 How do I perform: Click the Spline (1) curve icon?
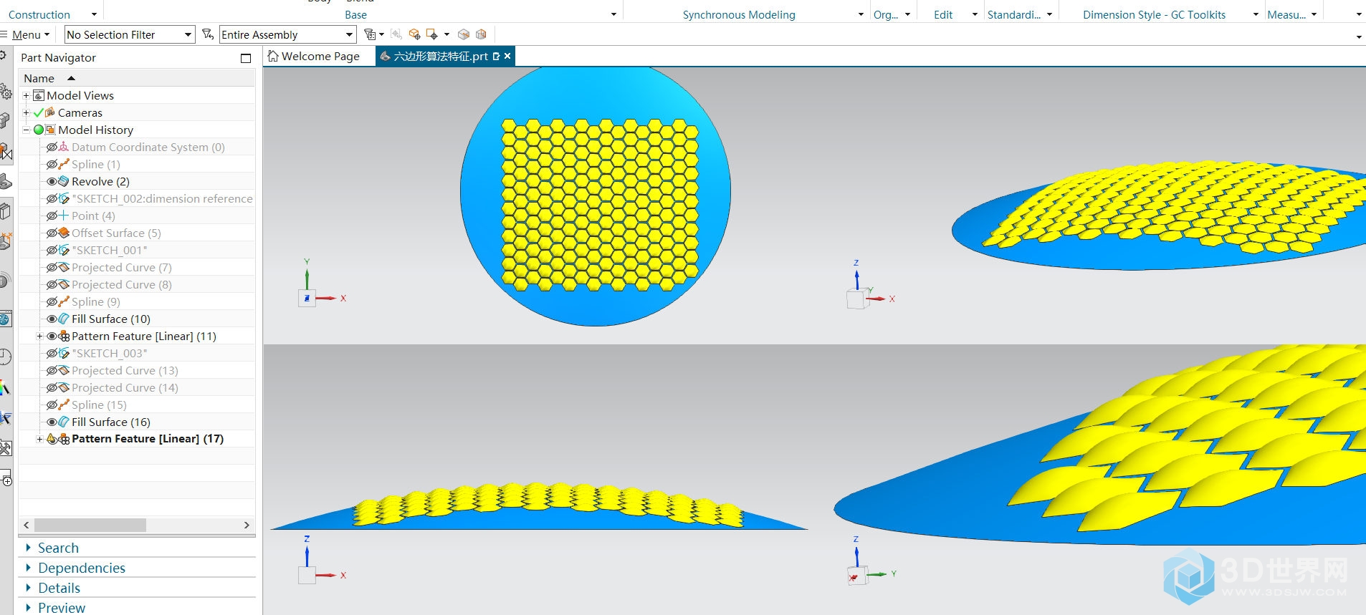tap(64, 164)
